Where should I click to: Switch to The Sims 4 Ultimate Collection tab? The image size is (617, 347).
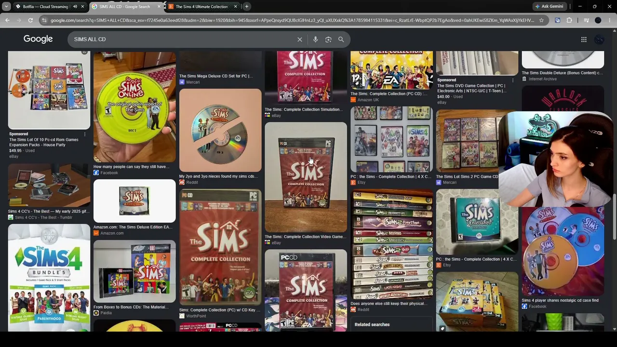[201, 7]
